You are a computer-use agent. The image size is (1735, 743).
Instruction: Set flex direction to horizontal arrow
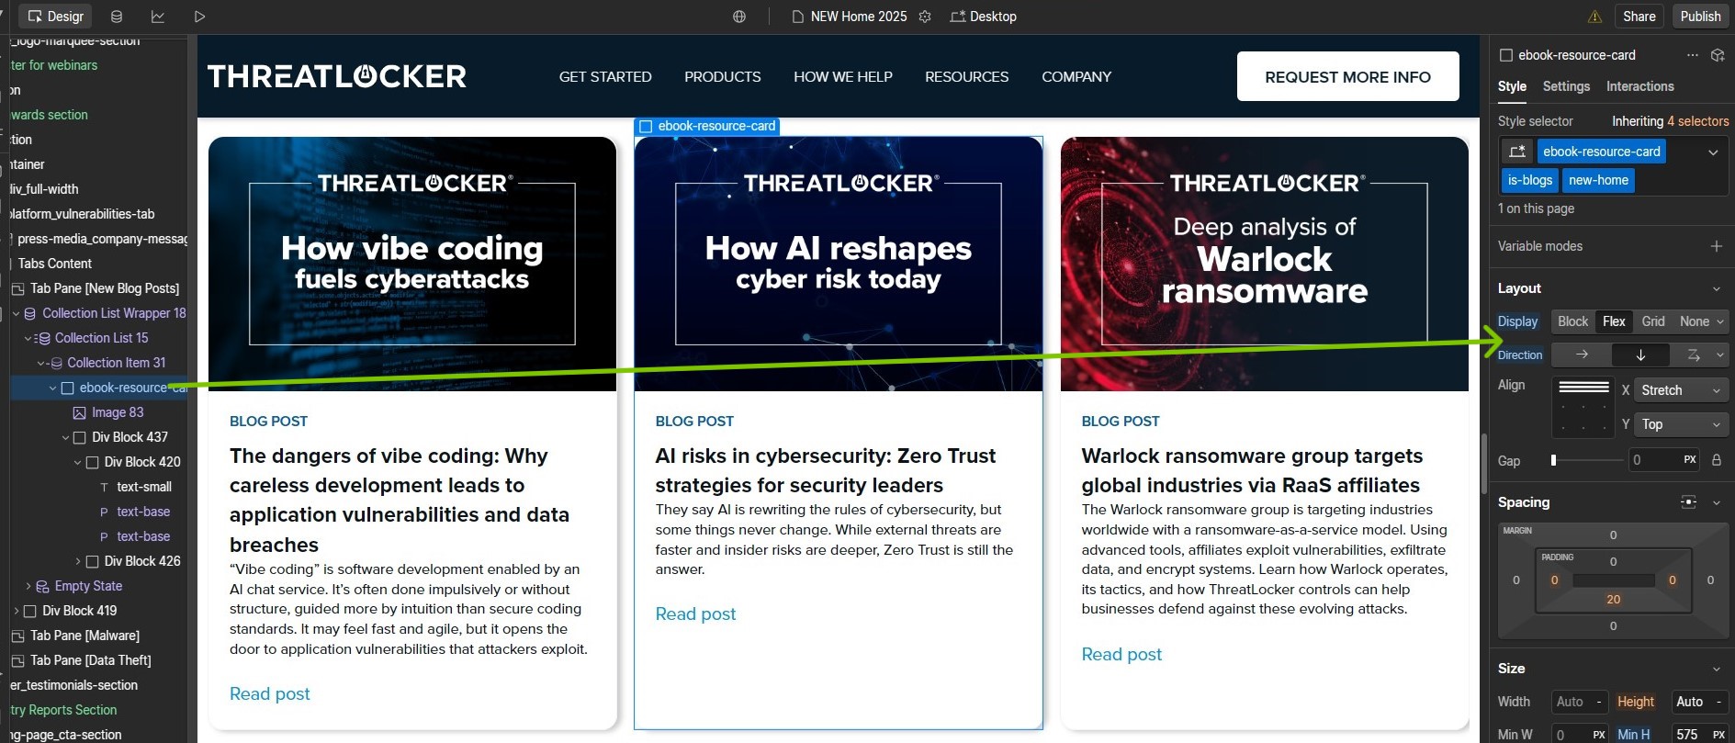(1582, 355)
